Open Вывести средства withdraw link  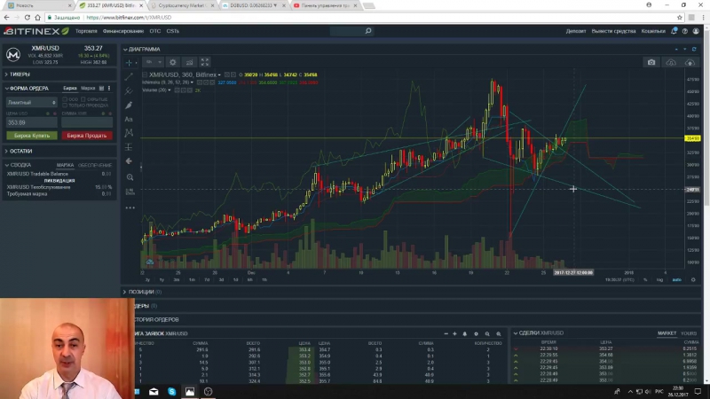(613, 31)
